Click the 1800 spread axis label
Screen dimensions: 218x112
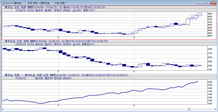[x=210, y=88]
